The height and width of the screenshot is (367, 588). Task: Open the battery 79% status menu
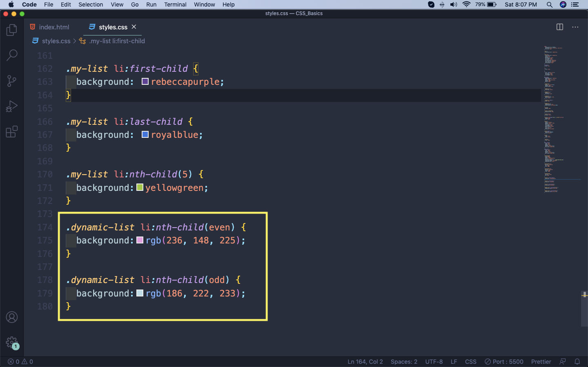pyautogui.click(x=486, y=4)
